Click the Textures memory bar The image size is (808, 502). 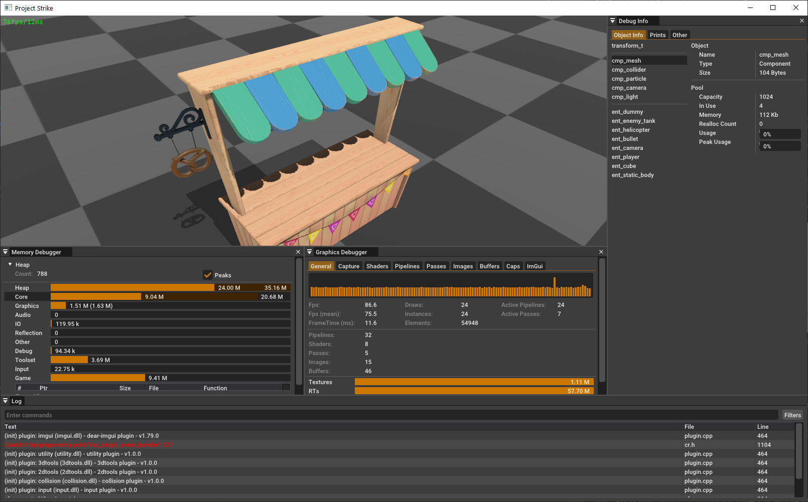pyautogui.click(x=474, y=382)
